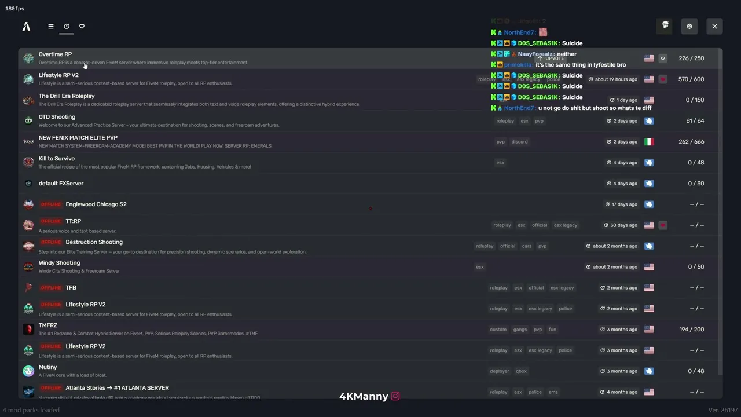
Task: Select the NEW FENIX MATCH ELITE PVP title
Action: (x=78, y=138)
